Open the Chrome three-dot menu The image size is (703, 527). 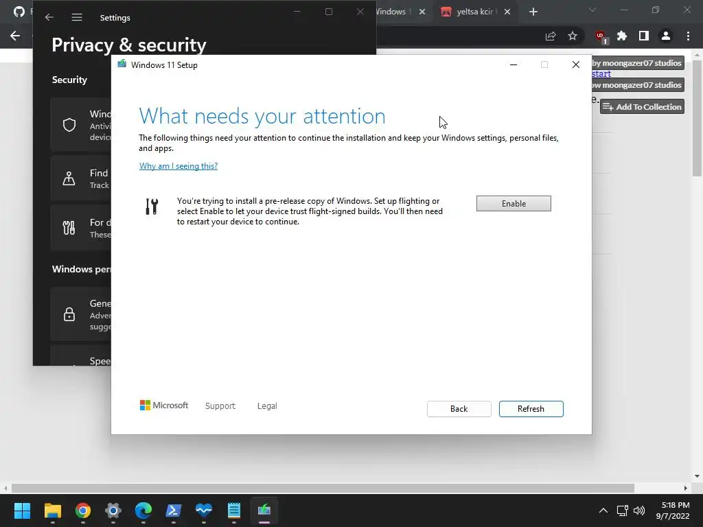[688, 36]
